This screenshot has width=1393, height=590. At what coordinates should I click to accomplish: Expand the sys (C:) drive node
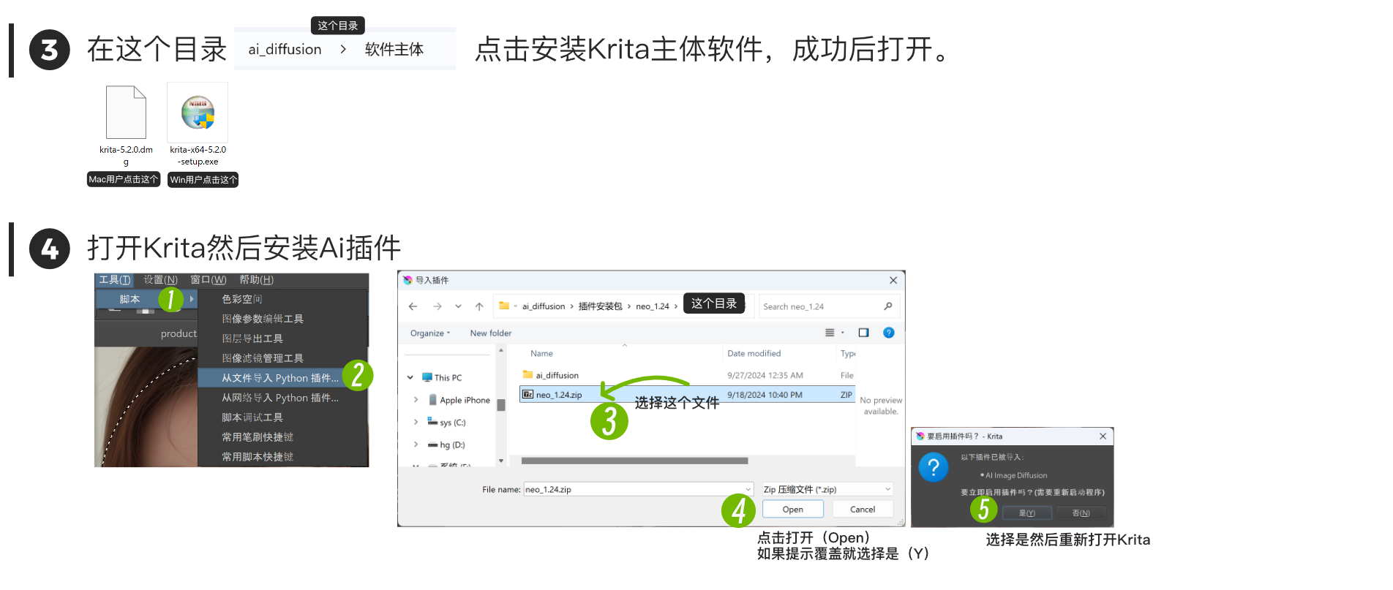(416, 423)
